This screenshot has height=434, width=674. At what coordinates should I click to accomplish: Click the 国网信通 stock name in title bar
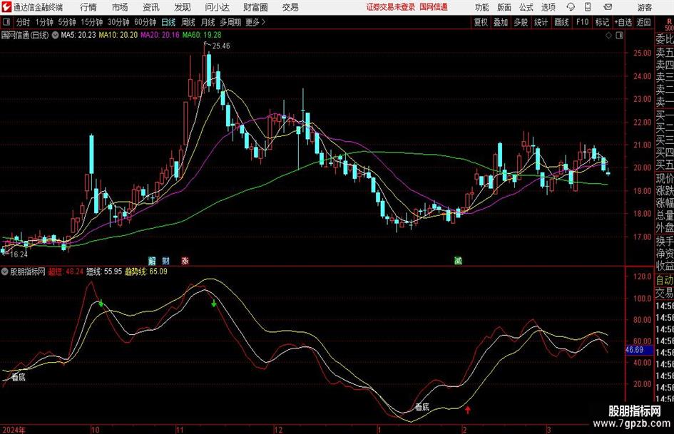(x=434, y=7)
